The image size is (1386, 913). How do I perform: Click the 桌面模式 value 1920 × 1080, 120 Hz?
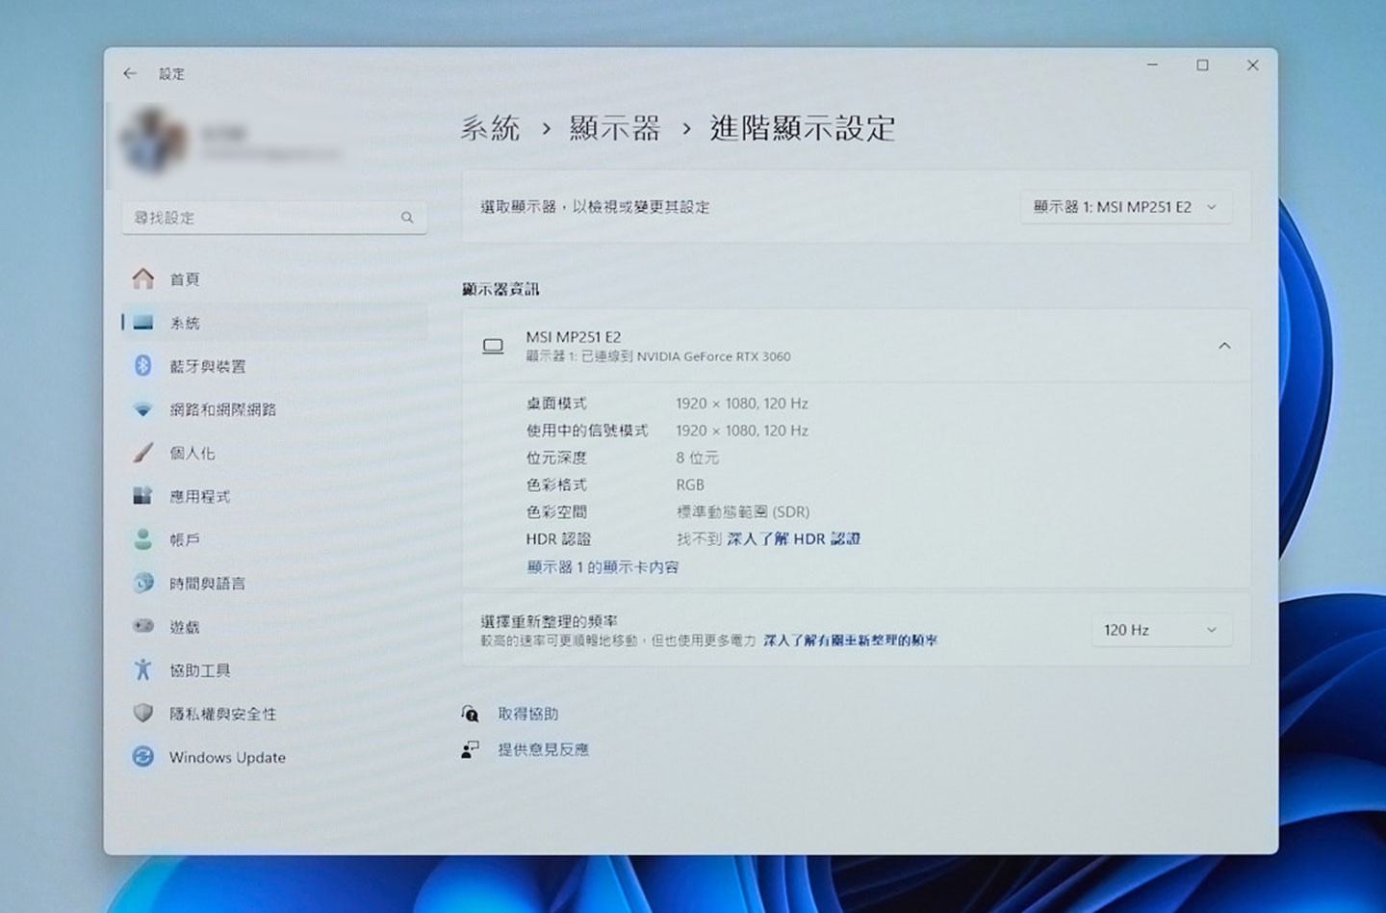click(742, 404)
